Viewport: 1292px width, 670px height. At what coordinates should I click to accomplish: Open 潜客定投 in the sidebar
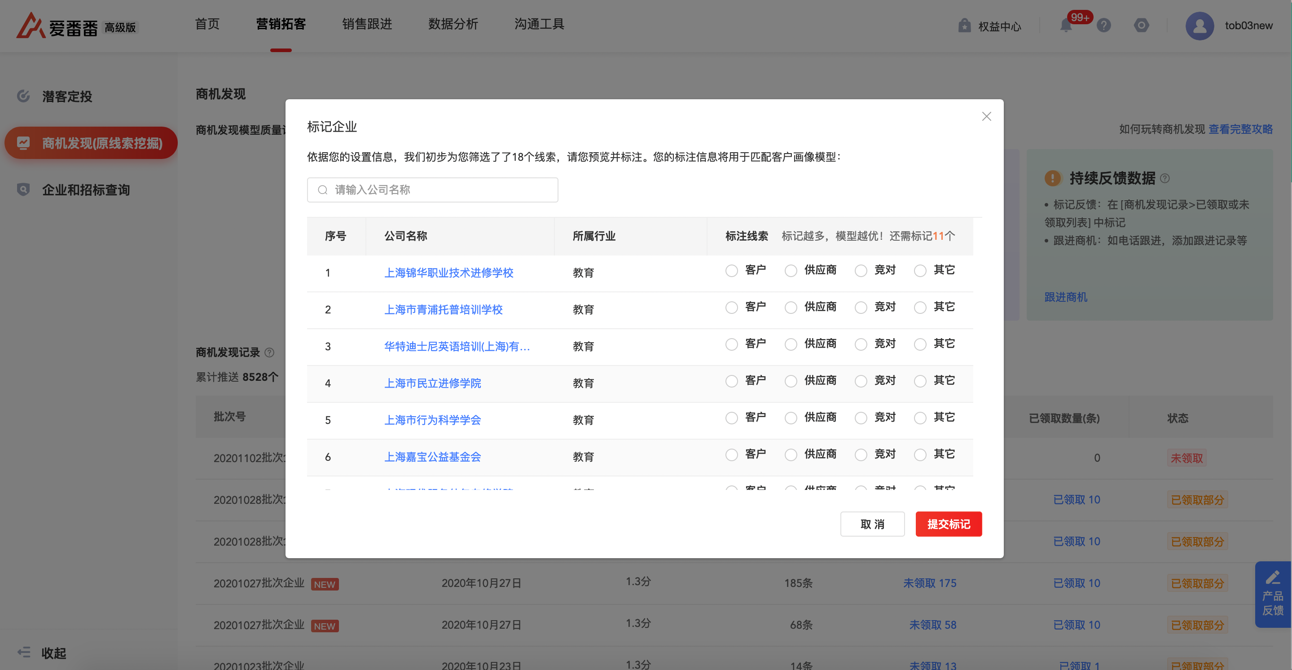(x=67, y=97)
